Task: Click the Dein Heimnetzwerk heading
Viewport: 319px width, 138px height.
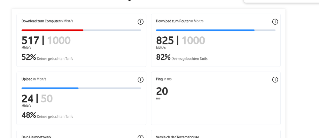Action: [36, 137]
